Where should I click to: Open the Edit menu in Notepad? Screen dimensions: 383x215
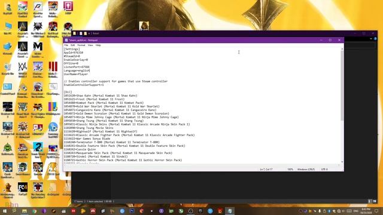72,45
